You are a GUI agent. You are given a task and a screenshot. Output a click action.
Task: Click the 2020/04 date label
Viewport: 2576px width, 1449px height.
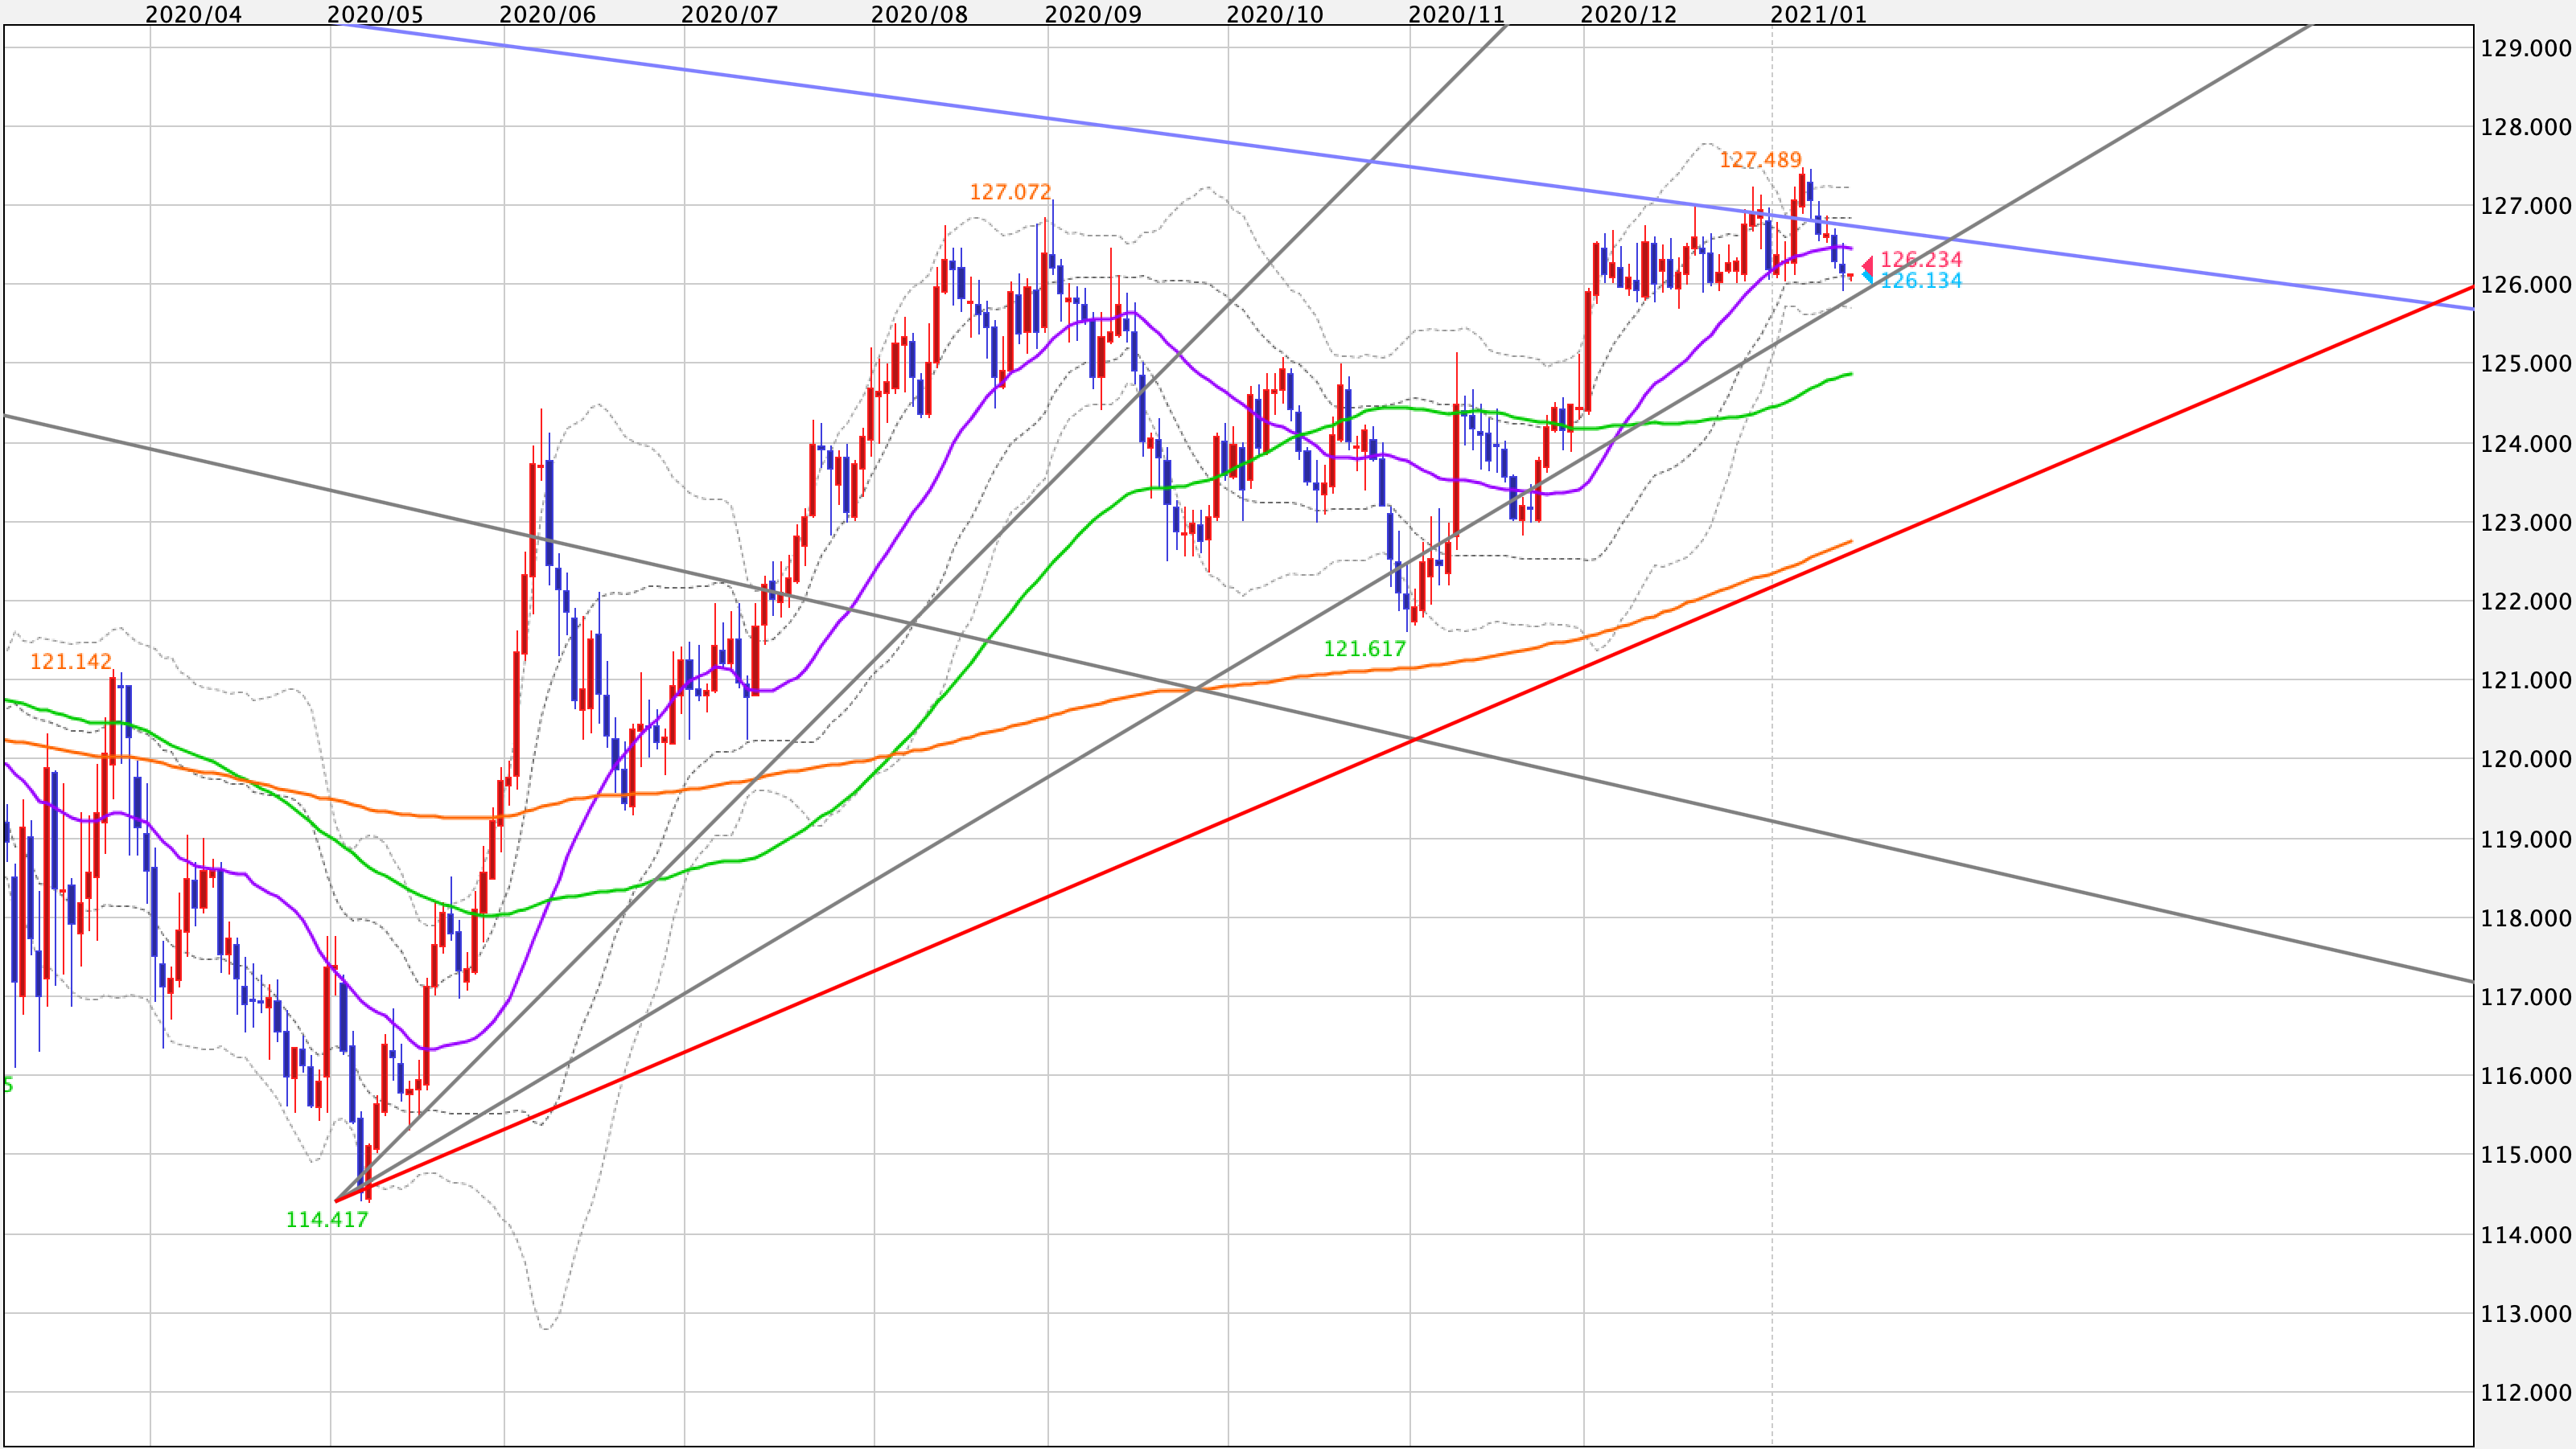[x=194, y=14]
